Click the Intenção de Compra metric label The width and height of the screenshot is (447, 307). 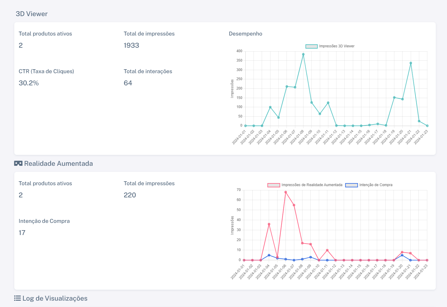click(44, 221)
